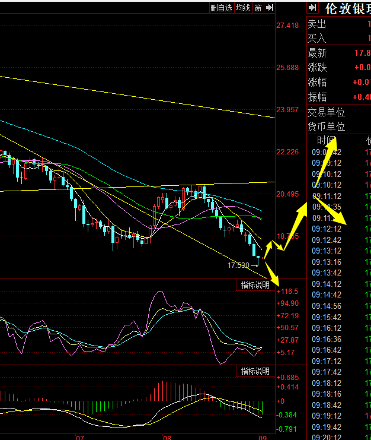Viewport: 371px width, 440px height.
Task: Click the +0.414 MACD axis label
Action: point(287,387)
